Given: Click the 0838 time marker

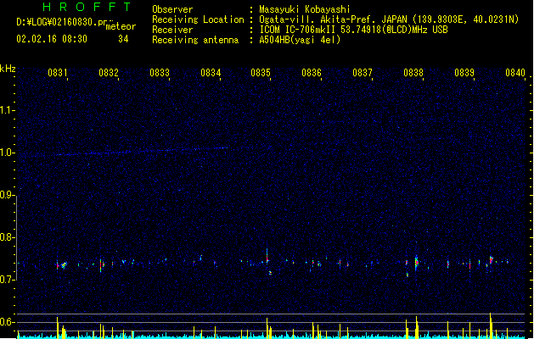Looking at the screenshot, I should pyautogui.click(x=413, y=73).
